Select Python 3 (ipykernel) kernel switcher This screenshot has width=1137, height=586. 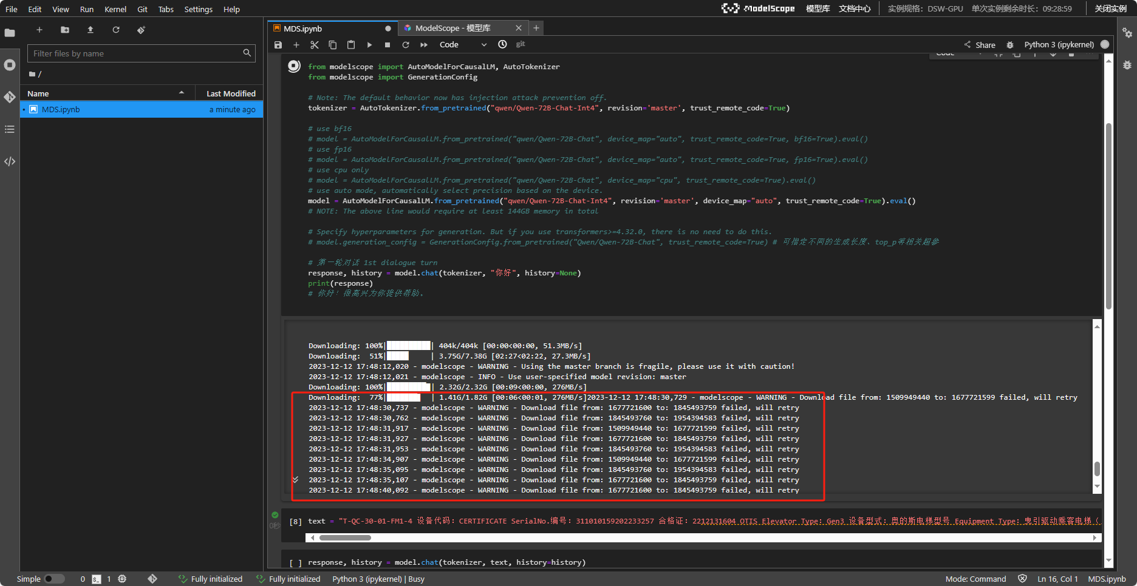1059,45
